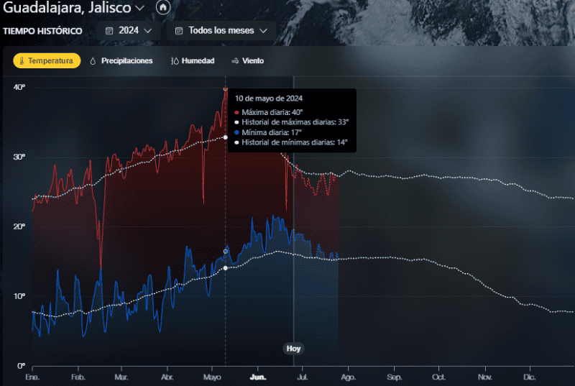Click the raindrop icon next to Precipitaciones
This screenshot has height=386, width=575.
click(93, 61)
